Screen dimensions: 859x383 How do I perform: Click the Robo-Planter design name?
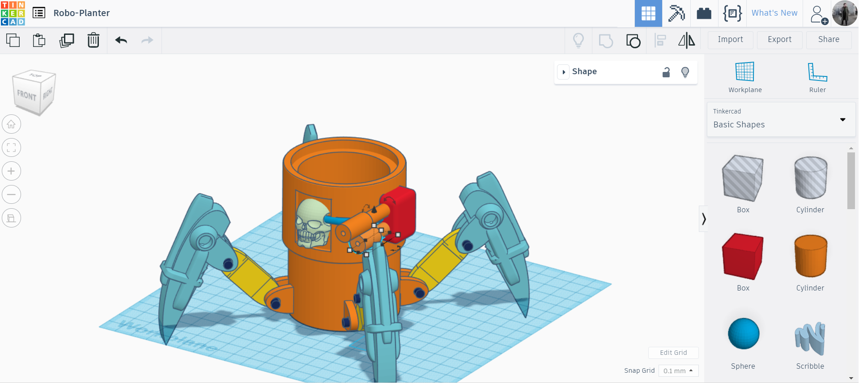coord(81,13)
